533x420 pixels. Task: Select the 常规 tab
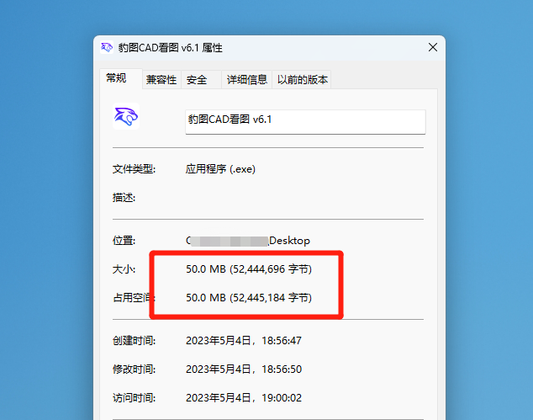tap(121, 78)
